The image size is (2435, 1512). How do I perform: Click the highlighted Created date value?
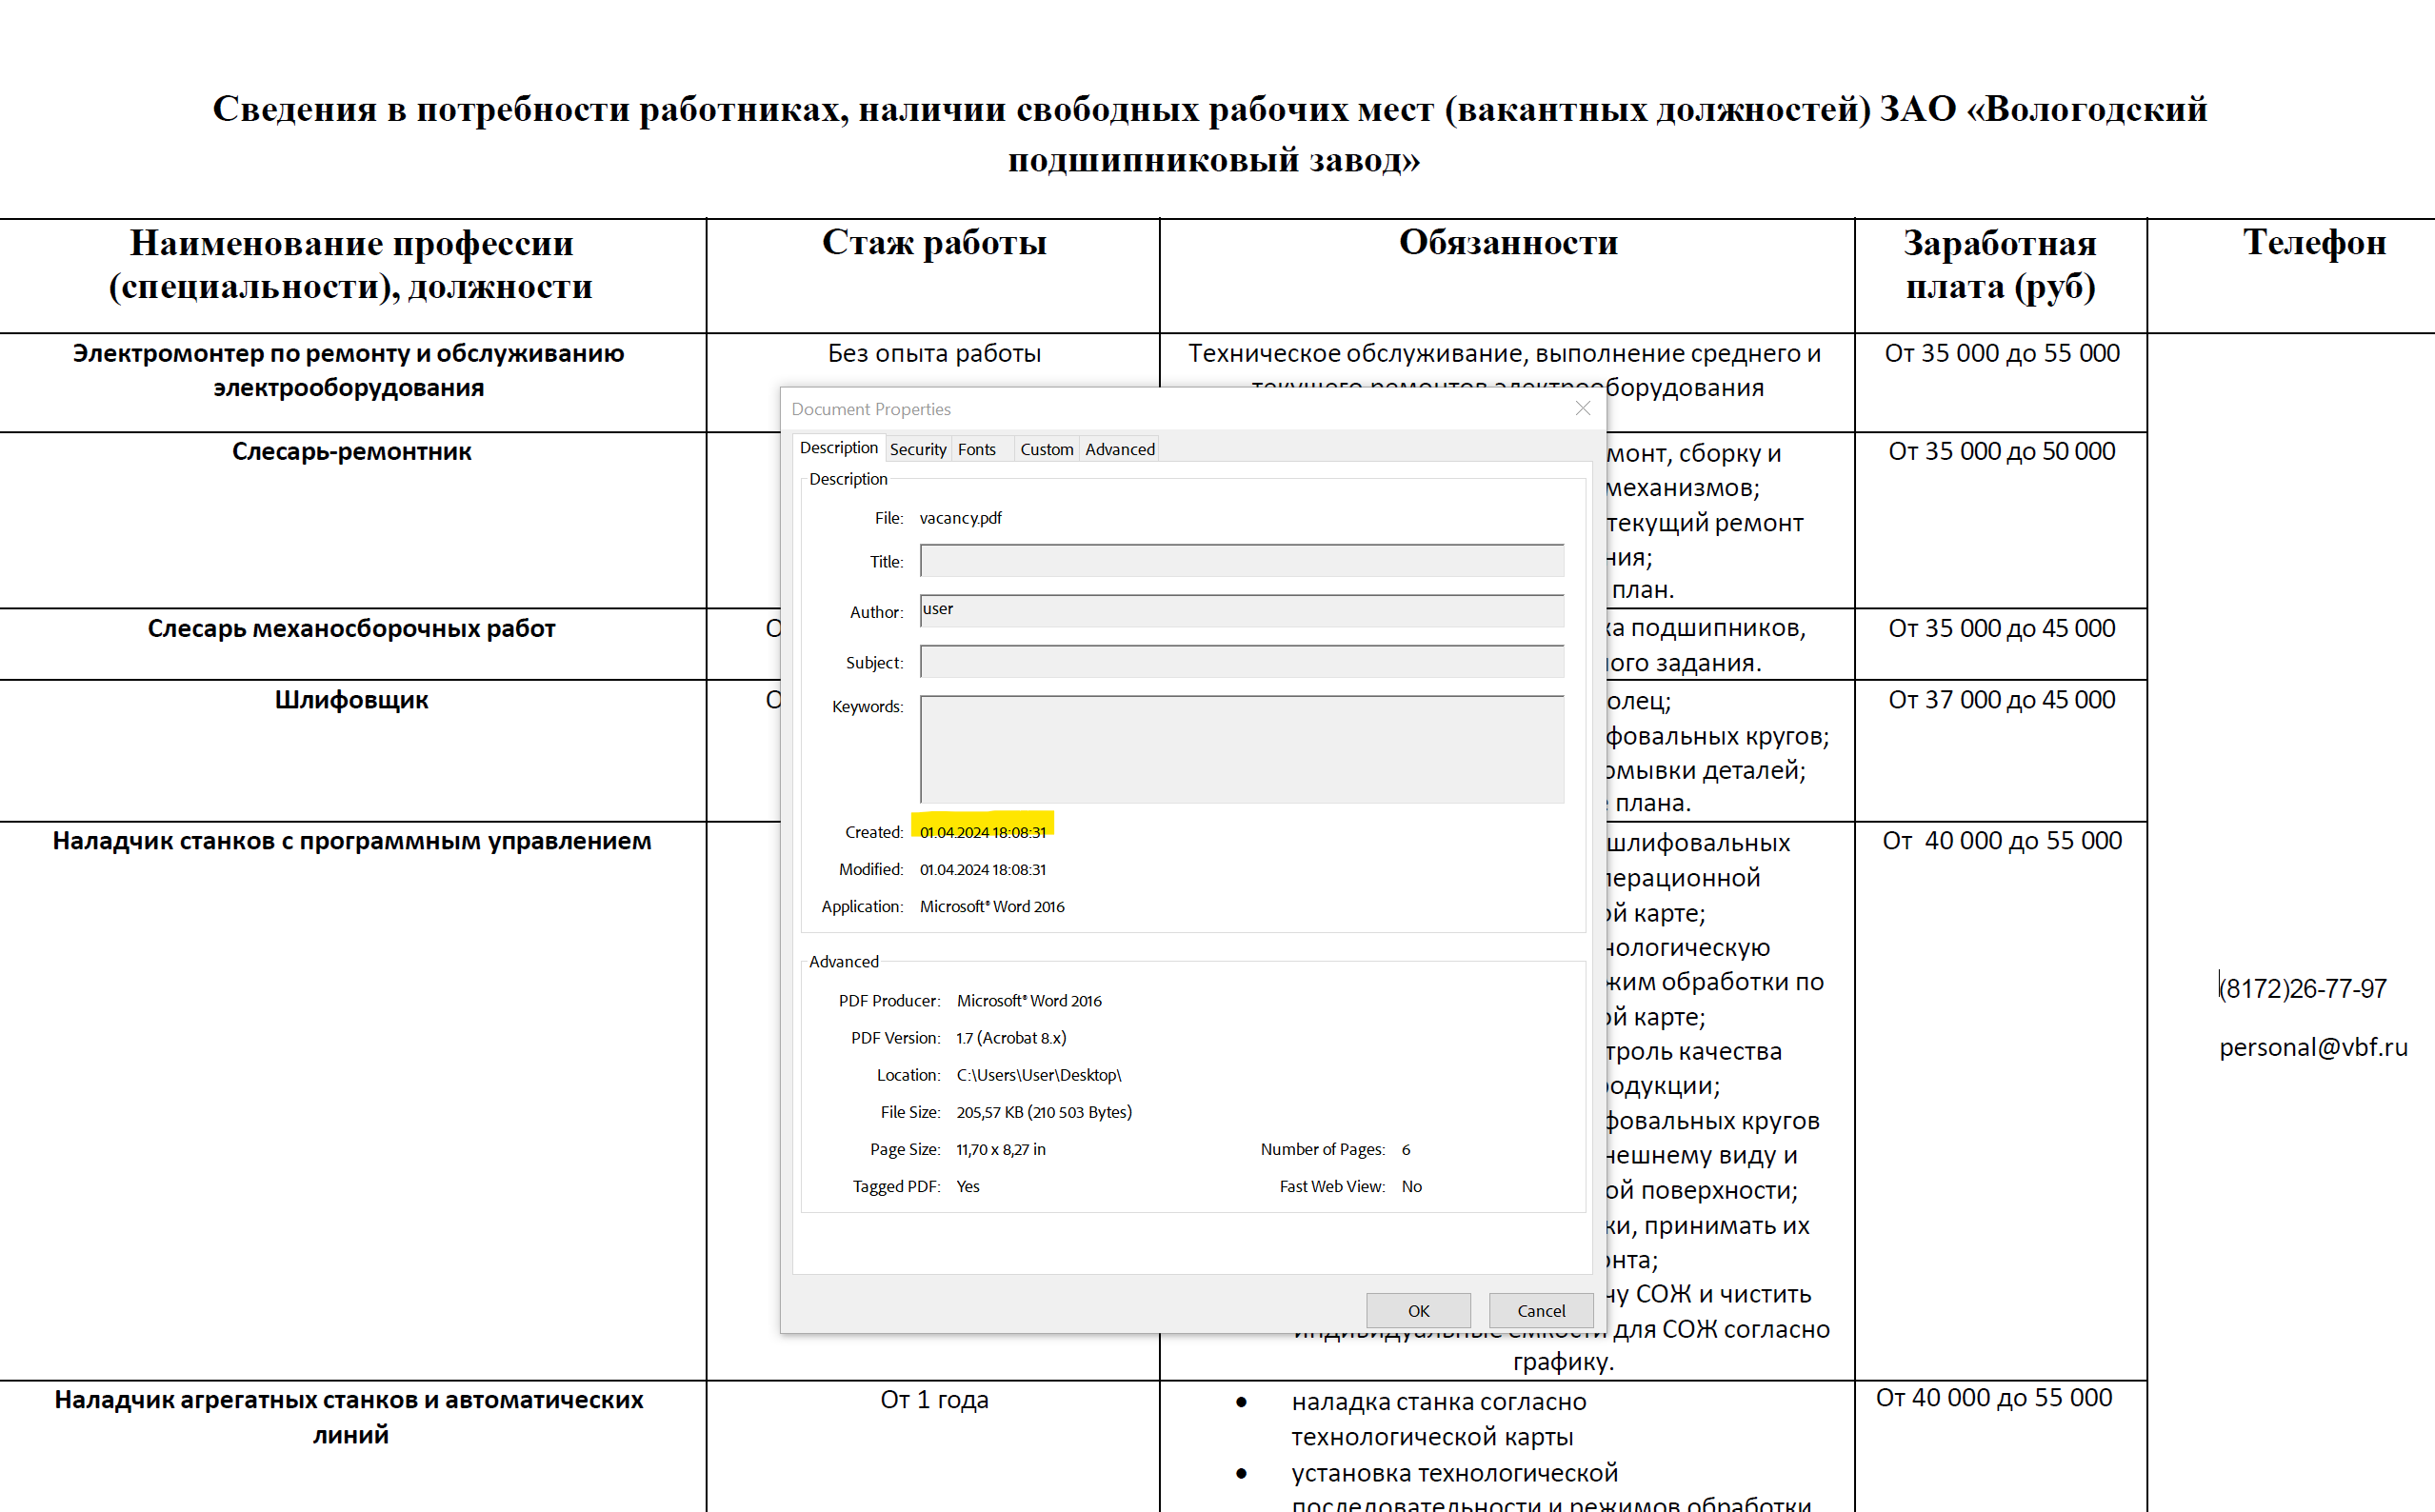coord(982,832)
